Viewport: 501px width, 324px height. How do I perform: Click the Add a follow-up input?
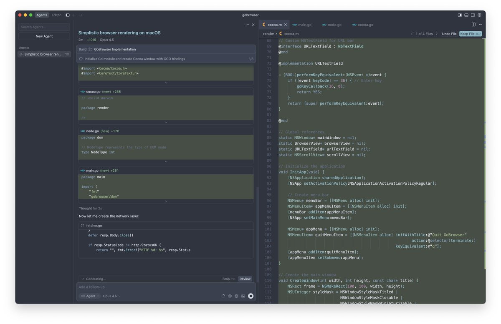coord(166,287)
